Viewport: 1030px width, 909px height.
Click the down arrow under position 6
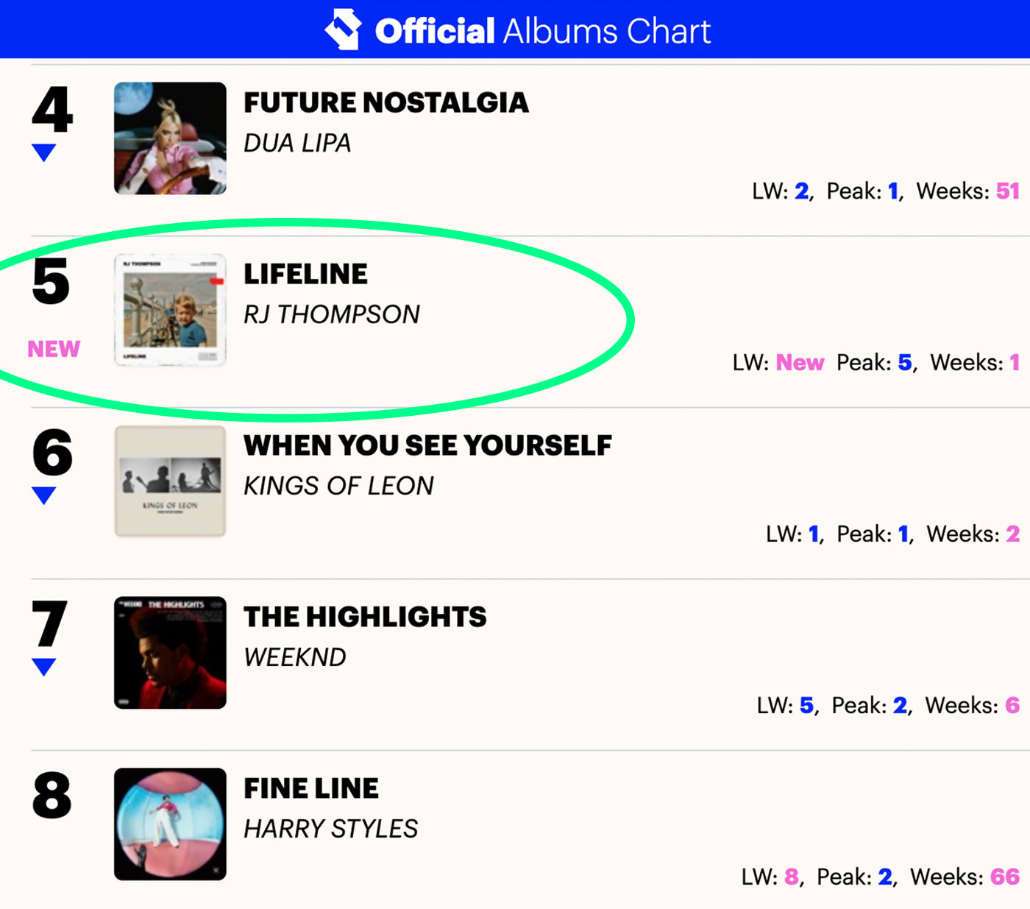44,495
